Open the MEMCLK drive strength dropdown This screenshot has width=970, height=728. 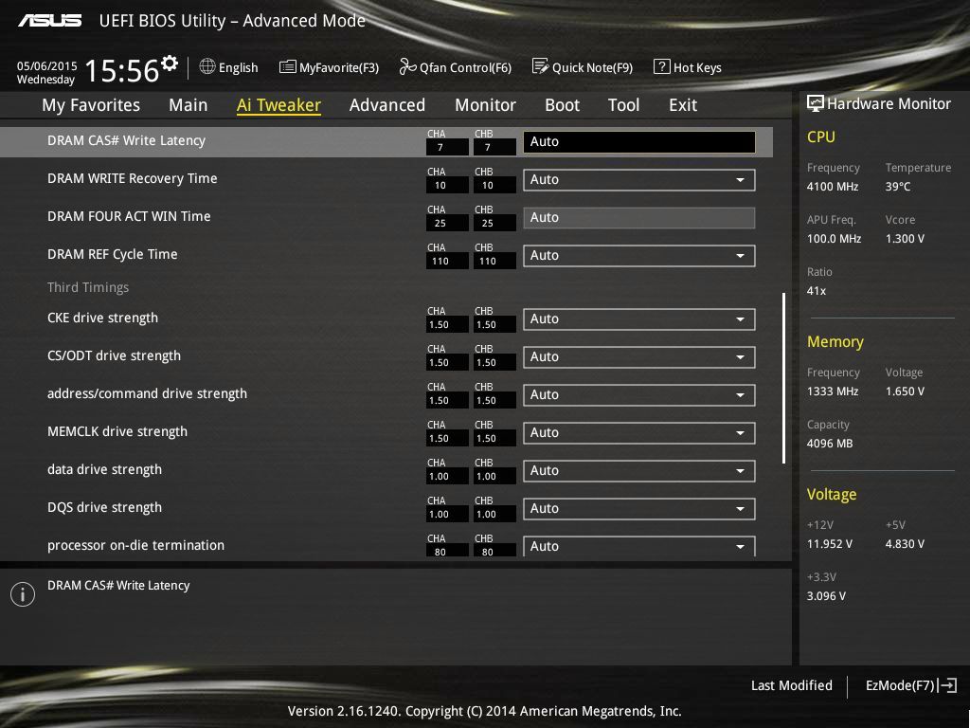[x=639, y=432]
